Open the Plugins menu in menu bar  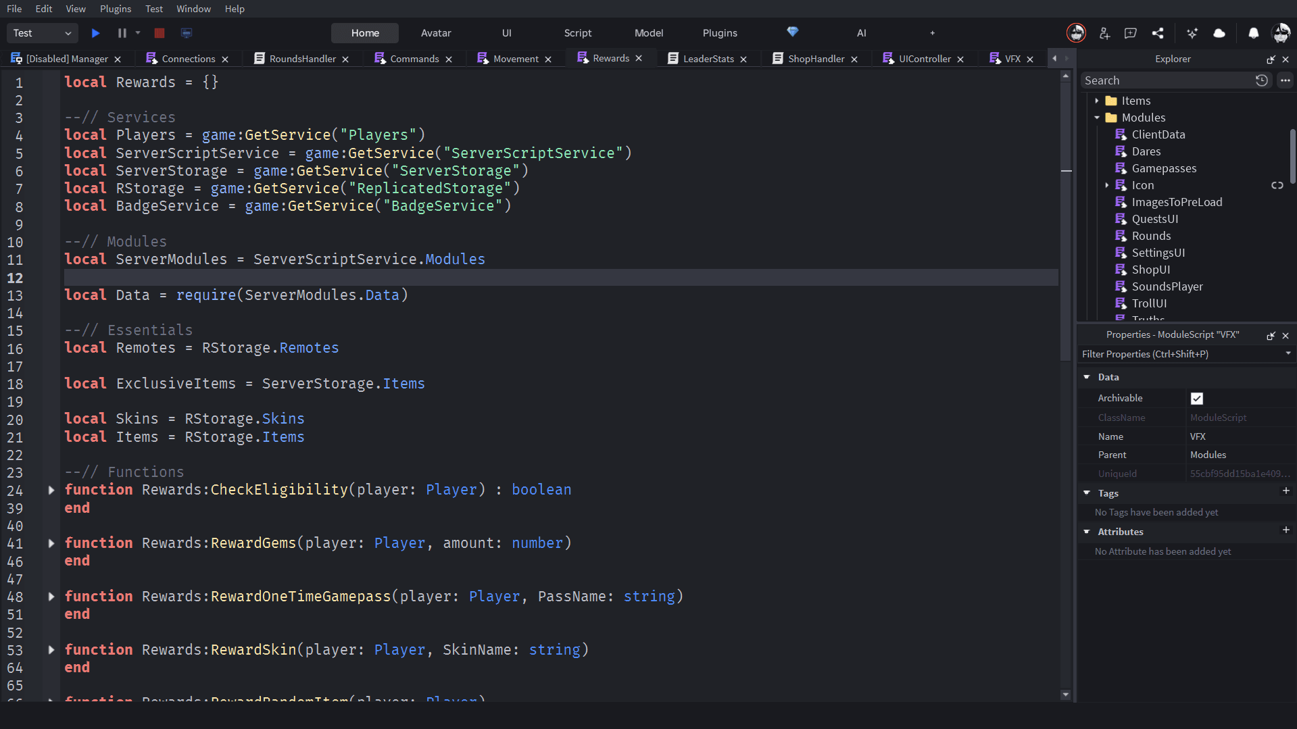[x=116, y=9]
